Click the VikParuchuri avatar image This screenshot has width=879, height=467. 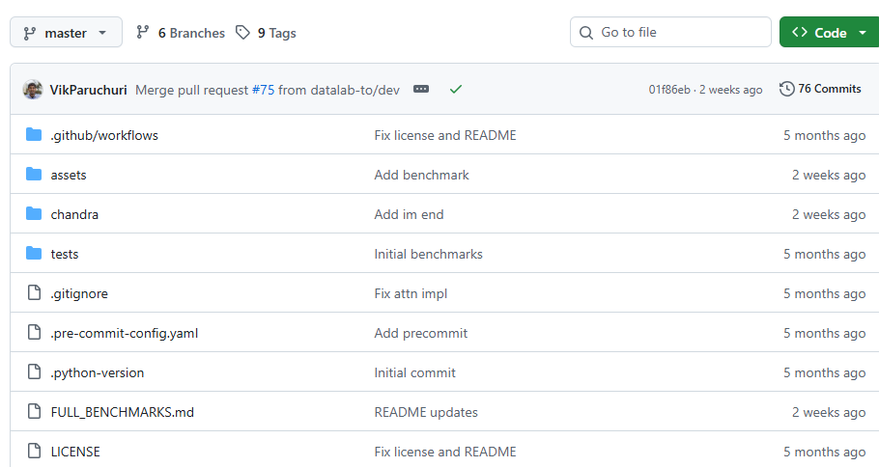pyautogui.click(x=33, y=90)
